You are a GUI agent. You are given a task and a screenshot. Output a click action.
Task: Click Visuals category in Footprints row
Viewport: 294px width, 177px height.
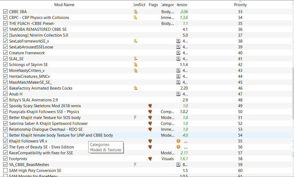[x=168, y=159]
